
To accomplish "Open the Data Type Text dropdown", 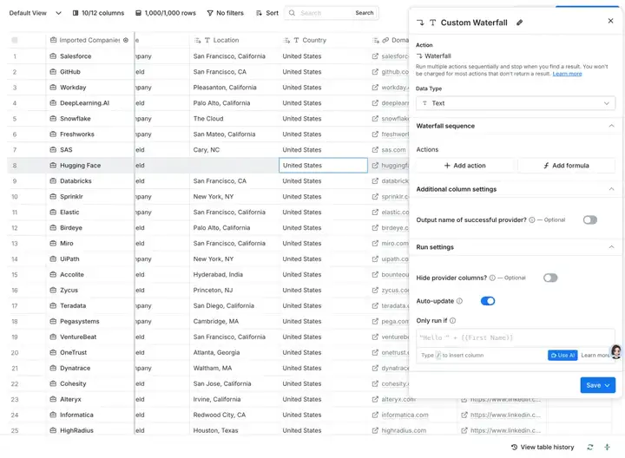I will point(516,103).
